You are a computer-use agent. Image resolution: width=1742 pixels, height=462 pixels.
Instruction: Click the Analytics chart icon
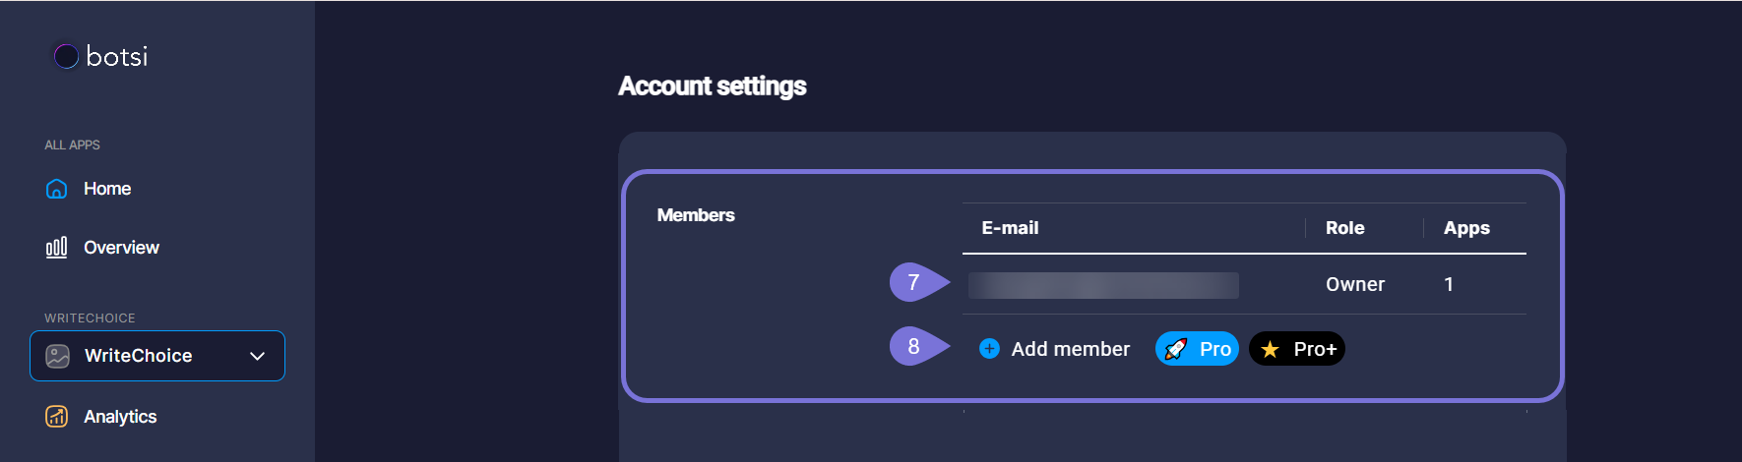[57, 417]
